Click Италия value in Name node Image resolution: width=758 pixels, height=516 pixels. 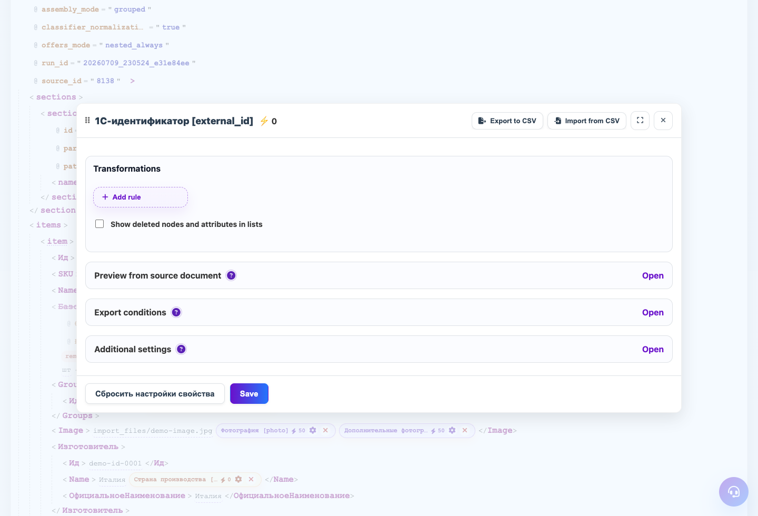pos(112,480)
